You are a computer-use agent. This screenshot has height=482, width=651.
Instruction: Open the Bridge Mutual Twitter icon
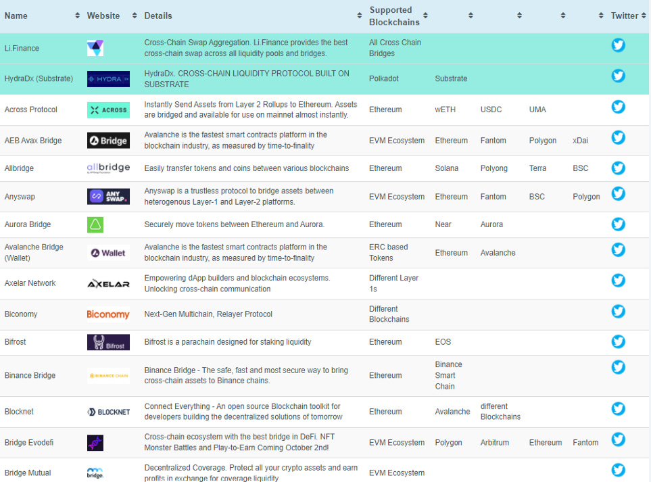(618, 470)
